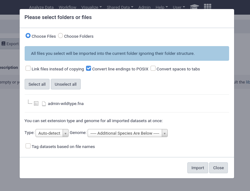Check the admin-wildtype.fna file checkbox
The image size is (250, 191).
36,103
